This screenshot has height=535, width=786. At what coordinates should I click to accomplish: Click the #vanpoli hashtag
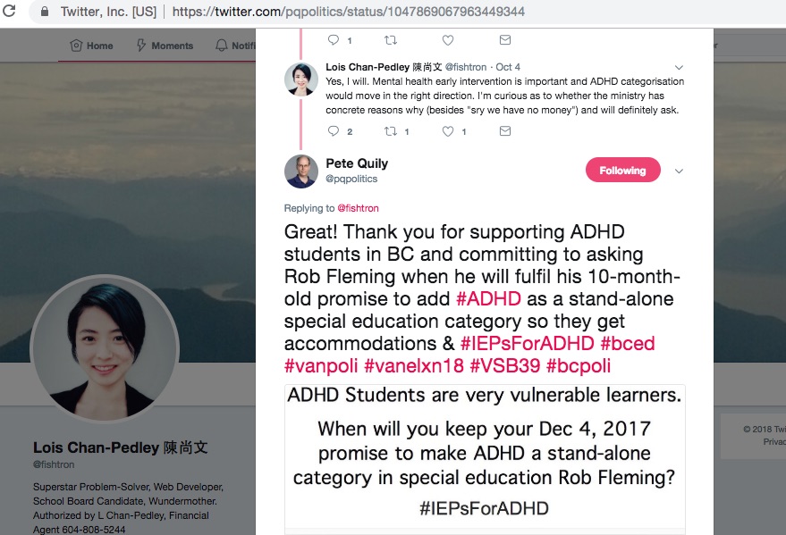coord(319,366)
